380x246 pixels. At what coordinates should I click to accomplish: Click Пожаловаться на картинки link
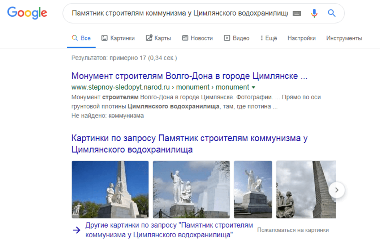pyautogui.click(x=293, y=230)
